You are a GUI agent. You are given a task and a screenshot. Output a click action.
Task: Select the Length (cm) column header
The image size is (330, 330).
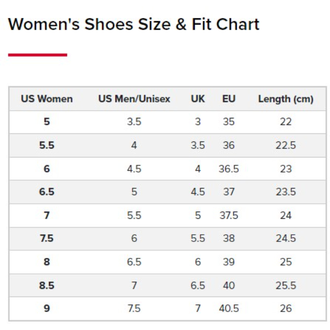coord(286,99)
